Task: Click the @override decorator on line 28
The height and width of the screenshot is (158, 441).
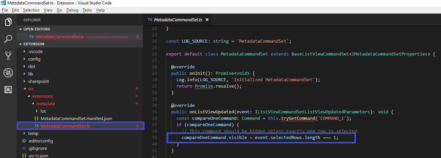Action: (x=183, y=67)
